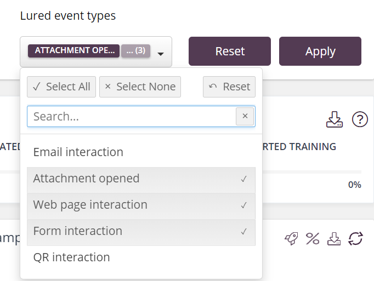The image size is (374, 281).
Task: Click the rocket launch icon
Action: pos(292,238)
